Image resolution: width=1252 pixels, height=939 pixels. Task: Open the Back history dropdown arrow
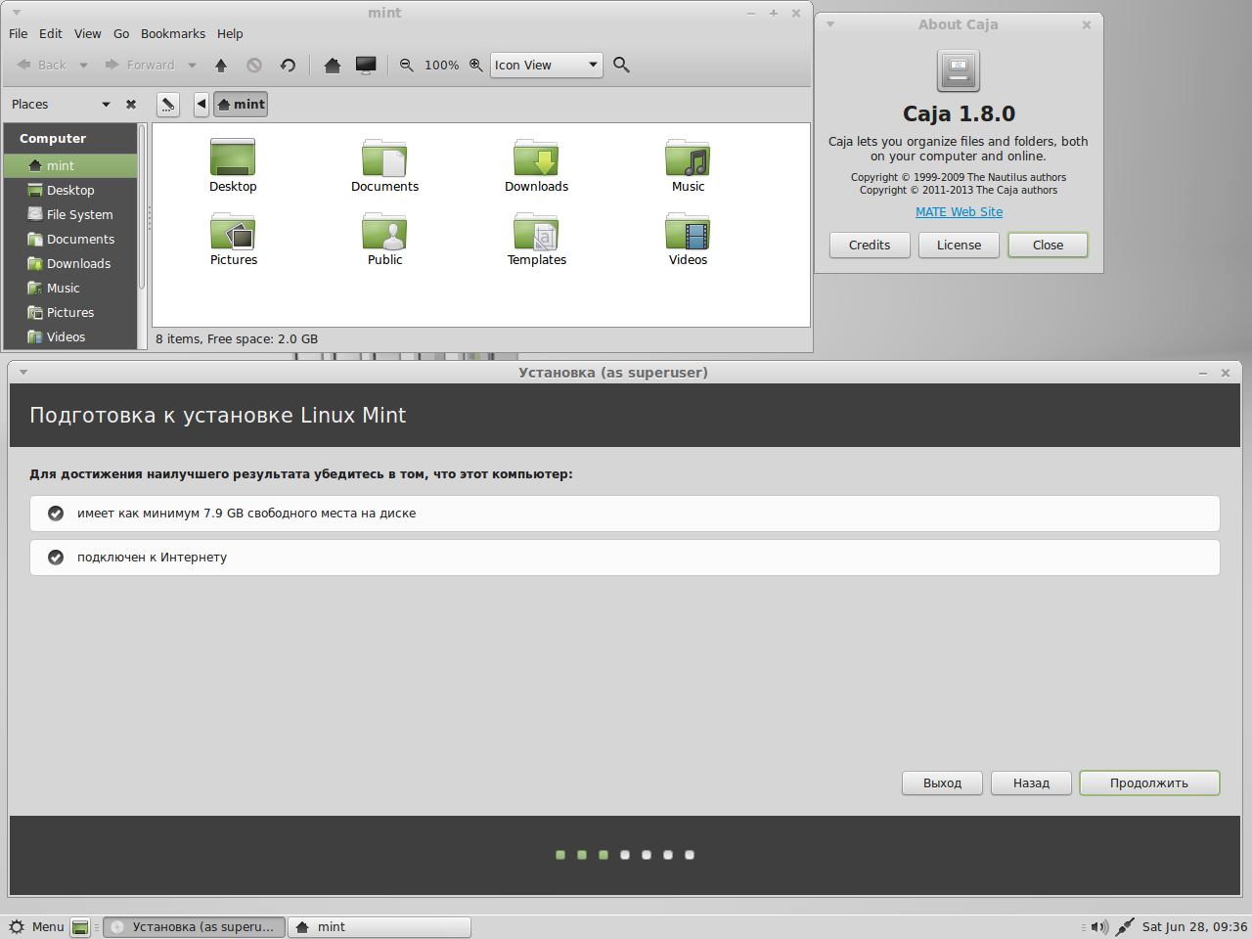pyautogui.click(x=83, y=66)
